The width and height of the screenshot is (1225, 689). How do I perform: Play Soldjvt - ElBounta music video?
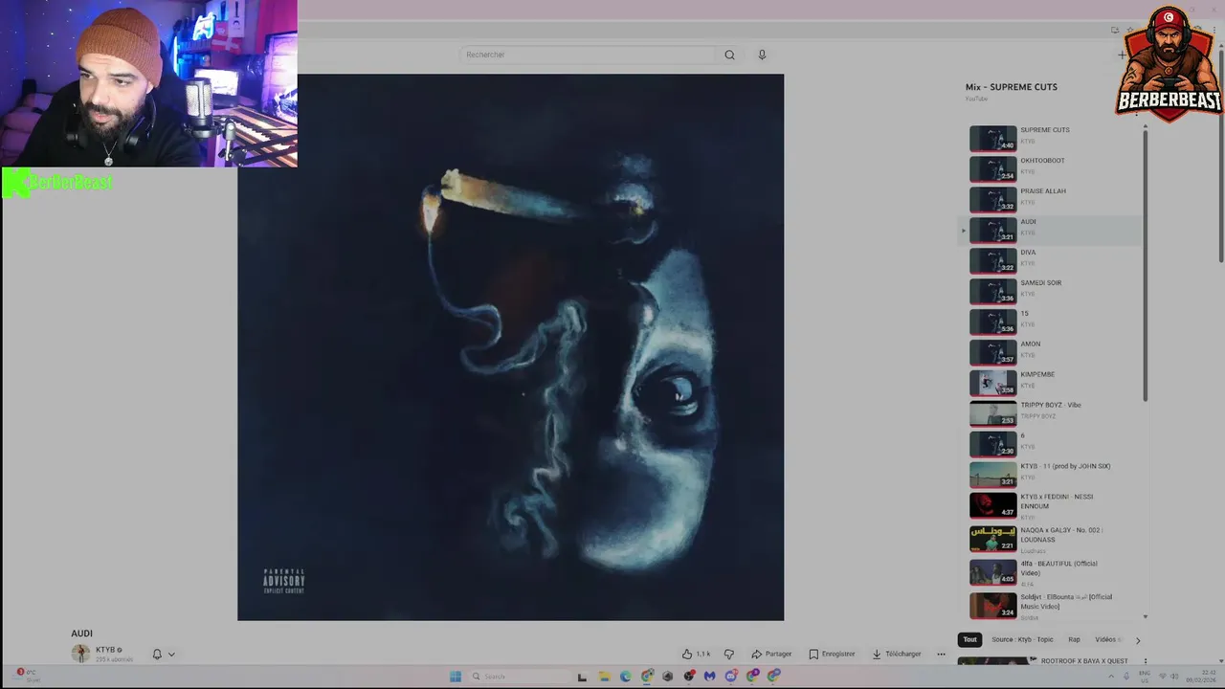point(1053,606)
